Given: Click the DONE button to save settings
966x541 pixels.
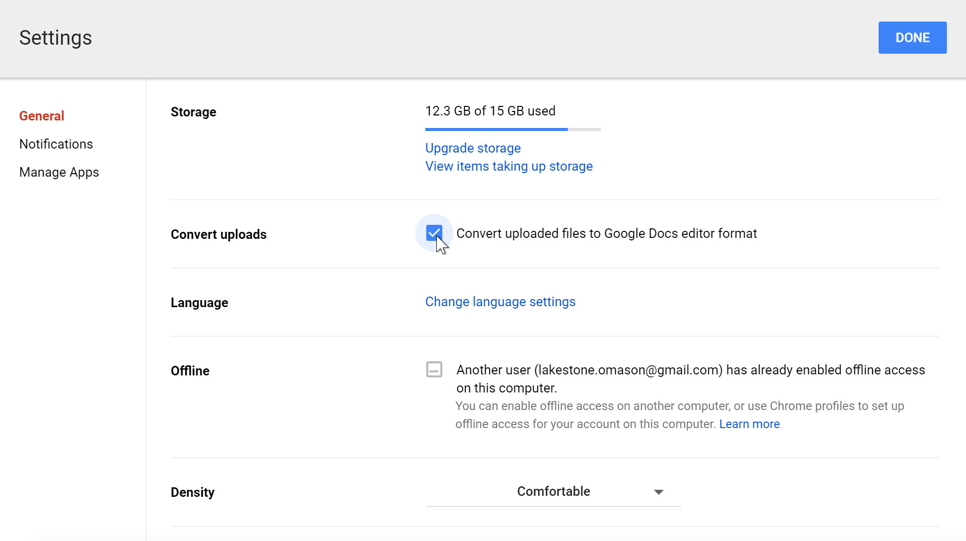Looking at the screenshot, I should (912, 37).
